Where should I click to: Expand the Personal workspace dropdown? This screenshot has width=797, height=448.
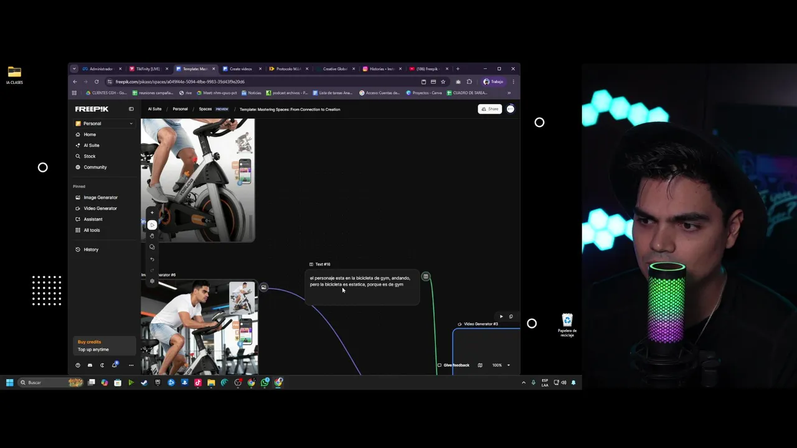[x=104, y=123]
